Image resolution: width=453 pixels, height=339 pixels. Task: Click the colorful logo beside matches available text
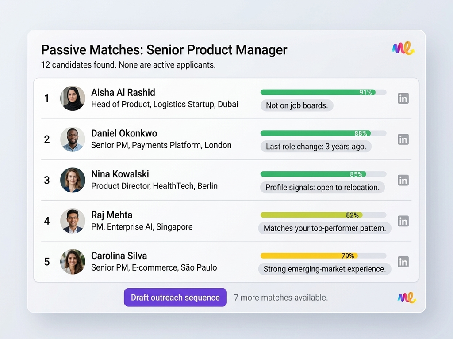click(x=407, y=298)
